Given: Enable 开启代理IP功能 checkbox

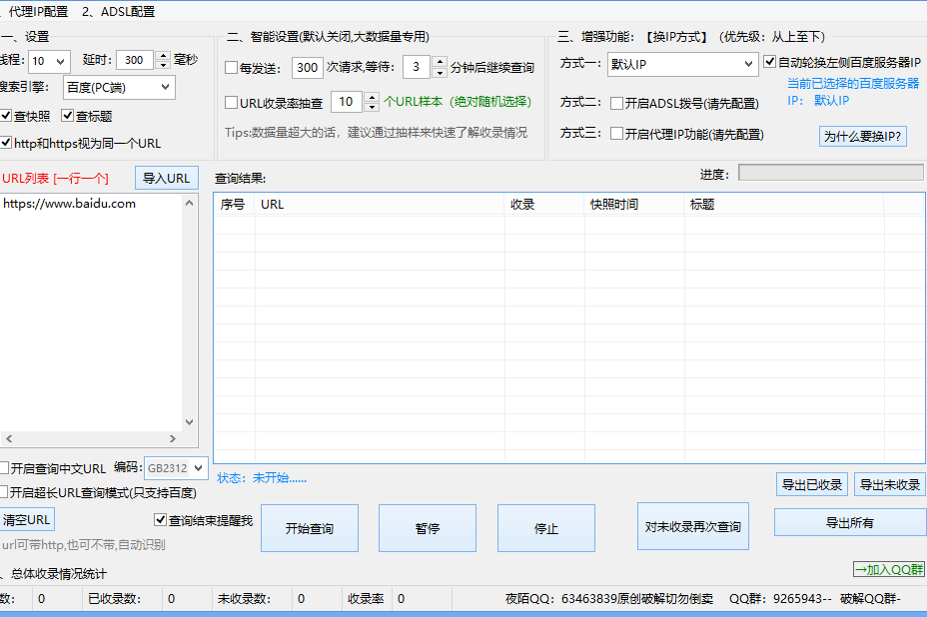Looking at the screenshot, I should pos(617,134).
